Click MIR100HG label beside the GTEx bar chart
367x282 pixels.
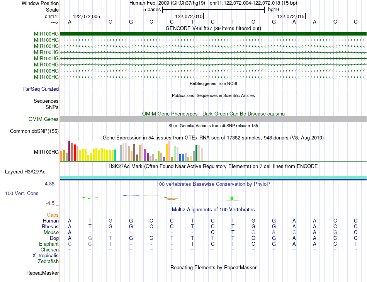[x=46, y=152]
